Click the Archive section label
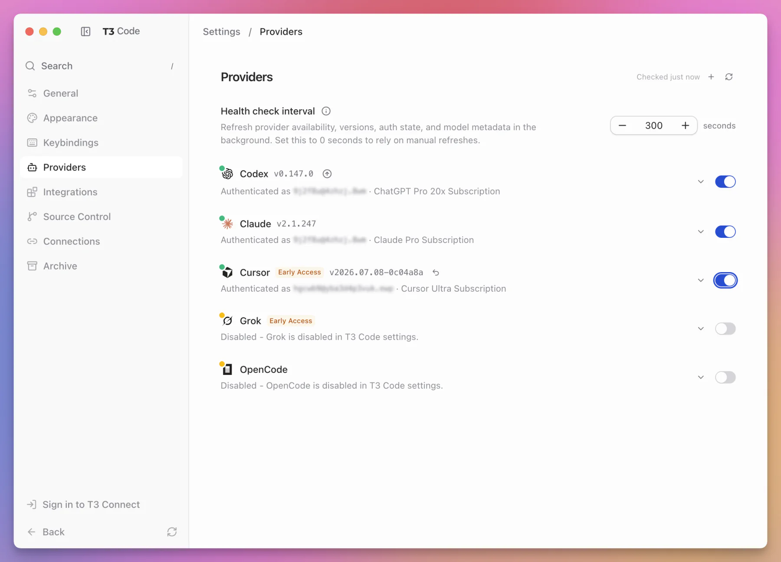Screen dimensions: 781x562 click(x=60, y=266)
